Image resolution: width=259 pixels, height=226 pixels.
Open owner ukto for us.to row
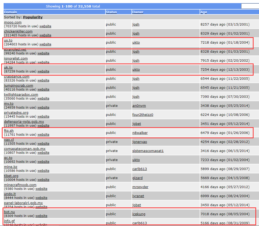coord(136,43)
